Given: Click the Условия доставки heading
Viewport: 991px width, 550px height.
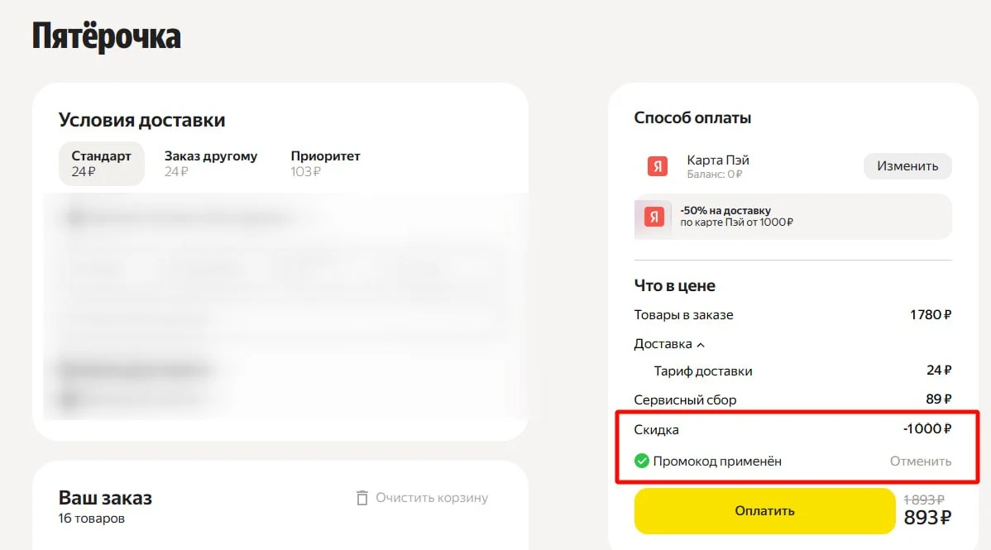Looking at the screenshot, I should click(x=141, y=120).
